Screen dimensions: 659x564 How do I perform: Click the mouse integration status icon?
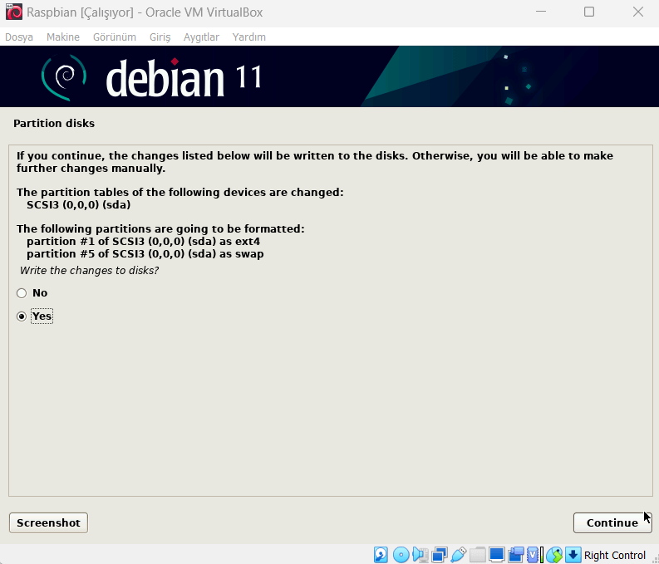click(554, 555)
